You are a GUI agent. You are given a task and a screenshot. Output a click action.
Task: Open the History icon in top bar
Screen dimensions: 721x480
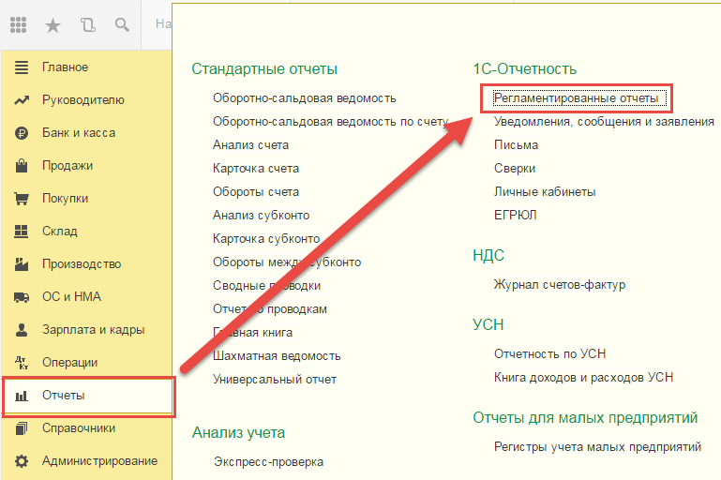click(x=88, y=25)
